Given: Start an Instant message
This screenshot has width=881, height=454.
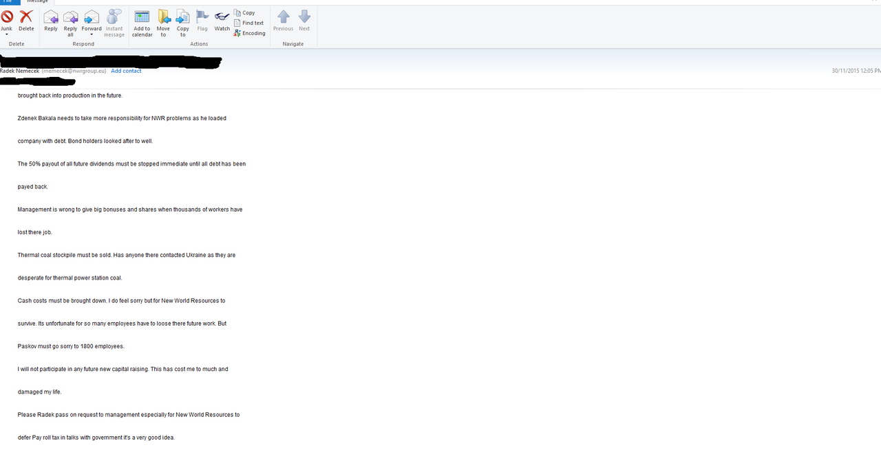Looking at the screenshot, I should tap(114, 23).
